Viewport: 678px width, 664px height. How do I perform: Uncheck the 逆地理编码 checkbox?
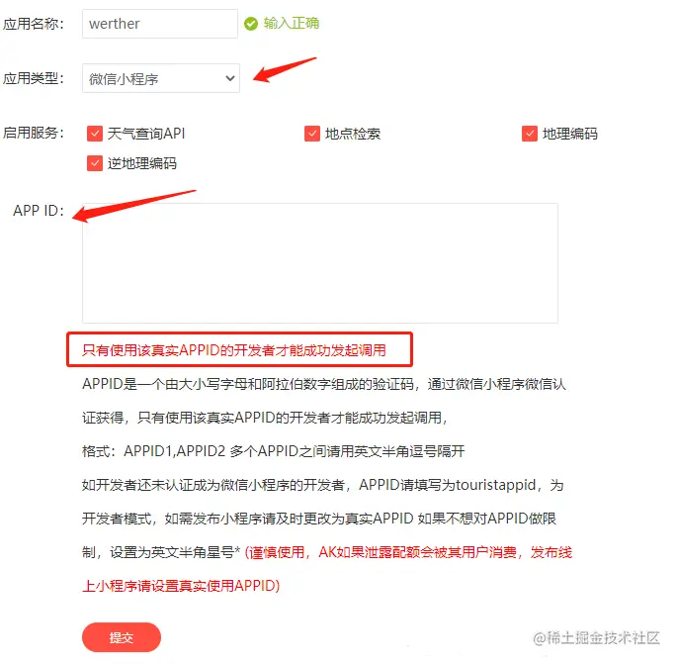pos(95,163)
